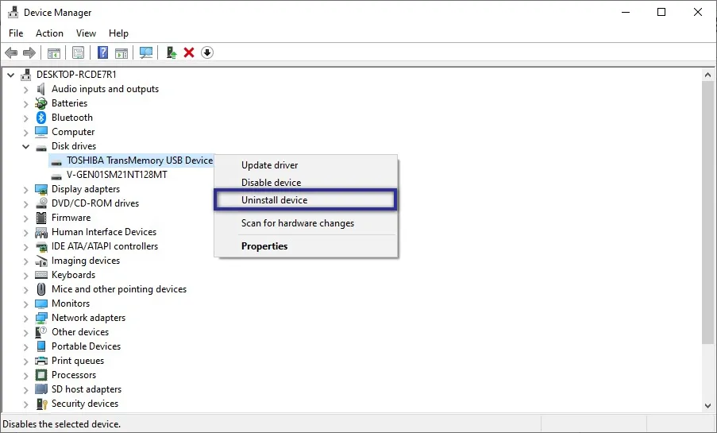Click the DVD/CD-ROM drives disc icon
Screen dimensions: 717x433
41,203
